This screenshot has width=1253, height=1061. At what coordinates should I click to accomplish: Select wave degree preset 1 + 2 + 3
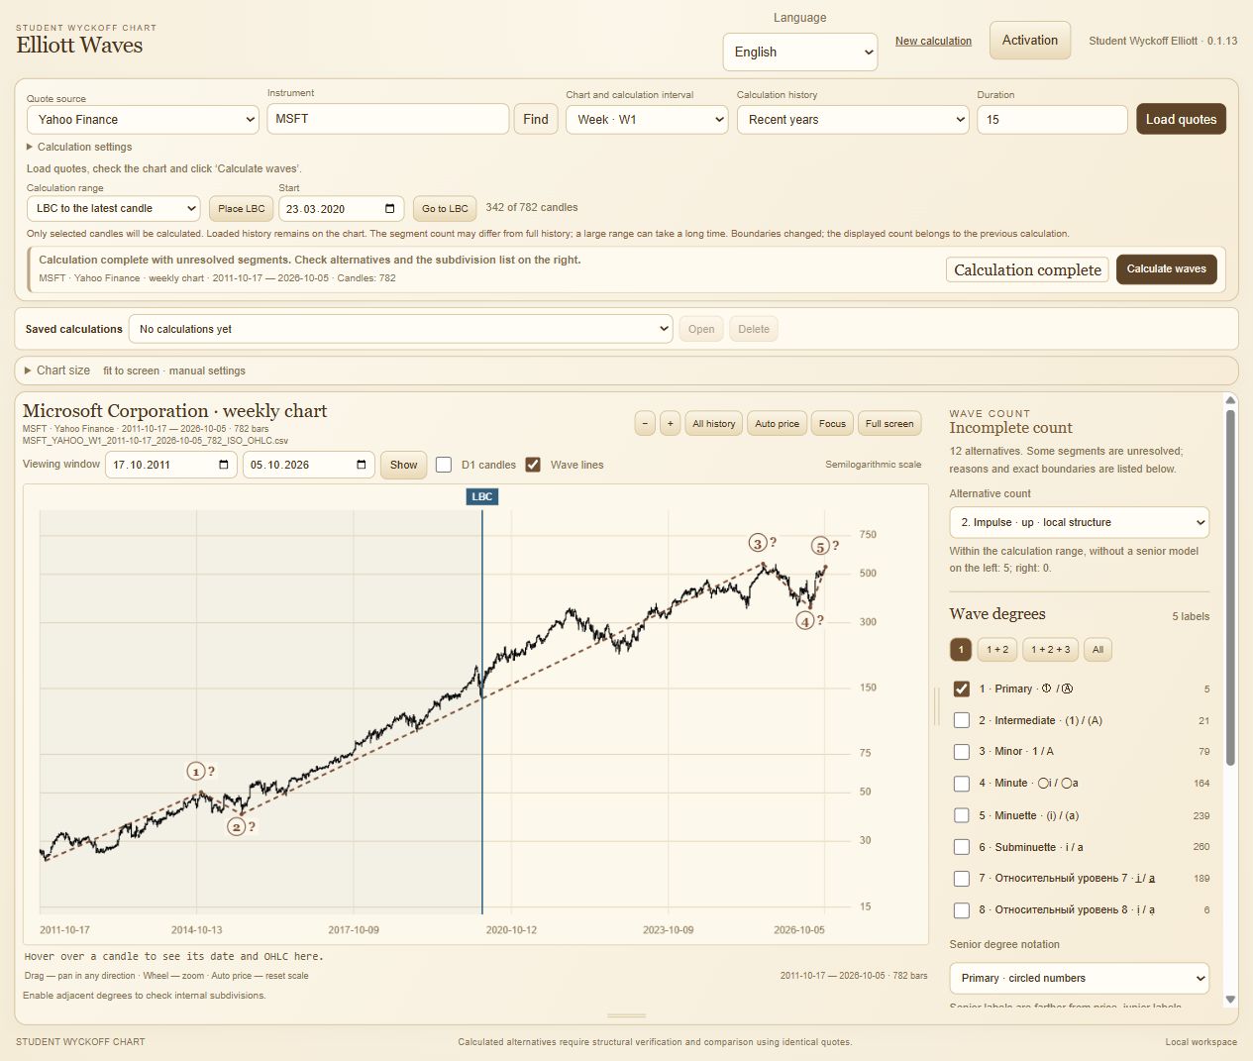(1050, 650)
